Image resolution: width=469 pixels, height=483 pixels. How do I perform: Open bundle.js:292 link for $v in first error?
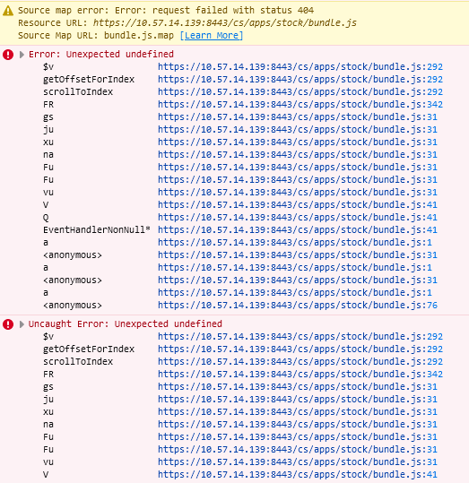(300, 67)
